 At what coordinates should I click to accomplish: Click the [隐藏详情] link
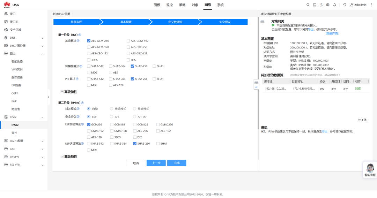(x=332, y=33)
